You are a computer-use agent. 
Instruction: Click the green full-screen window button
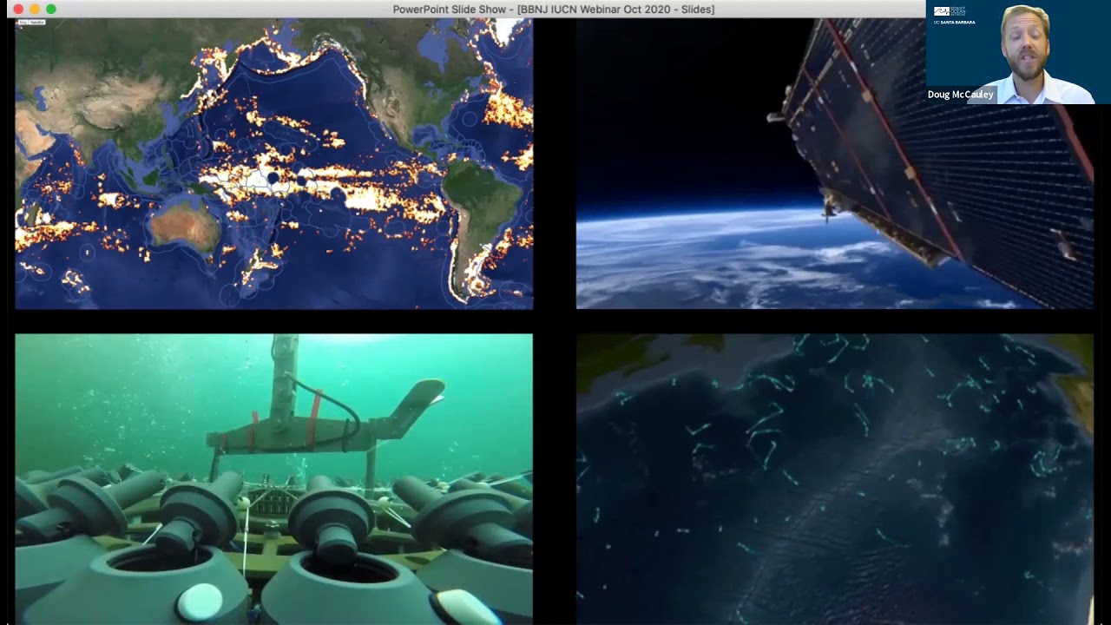click(51, 9)
